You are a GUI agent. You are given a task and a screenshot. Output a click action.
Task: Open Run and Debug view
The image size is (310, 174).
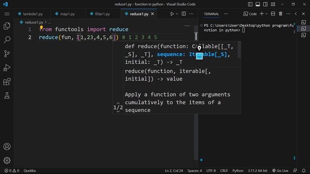[x=7, y=68]
